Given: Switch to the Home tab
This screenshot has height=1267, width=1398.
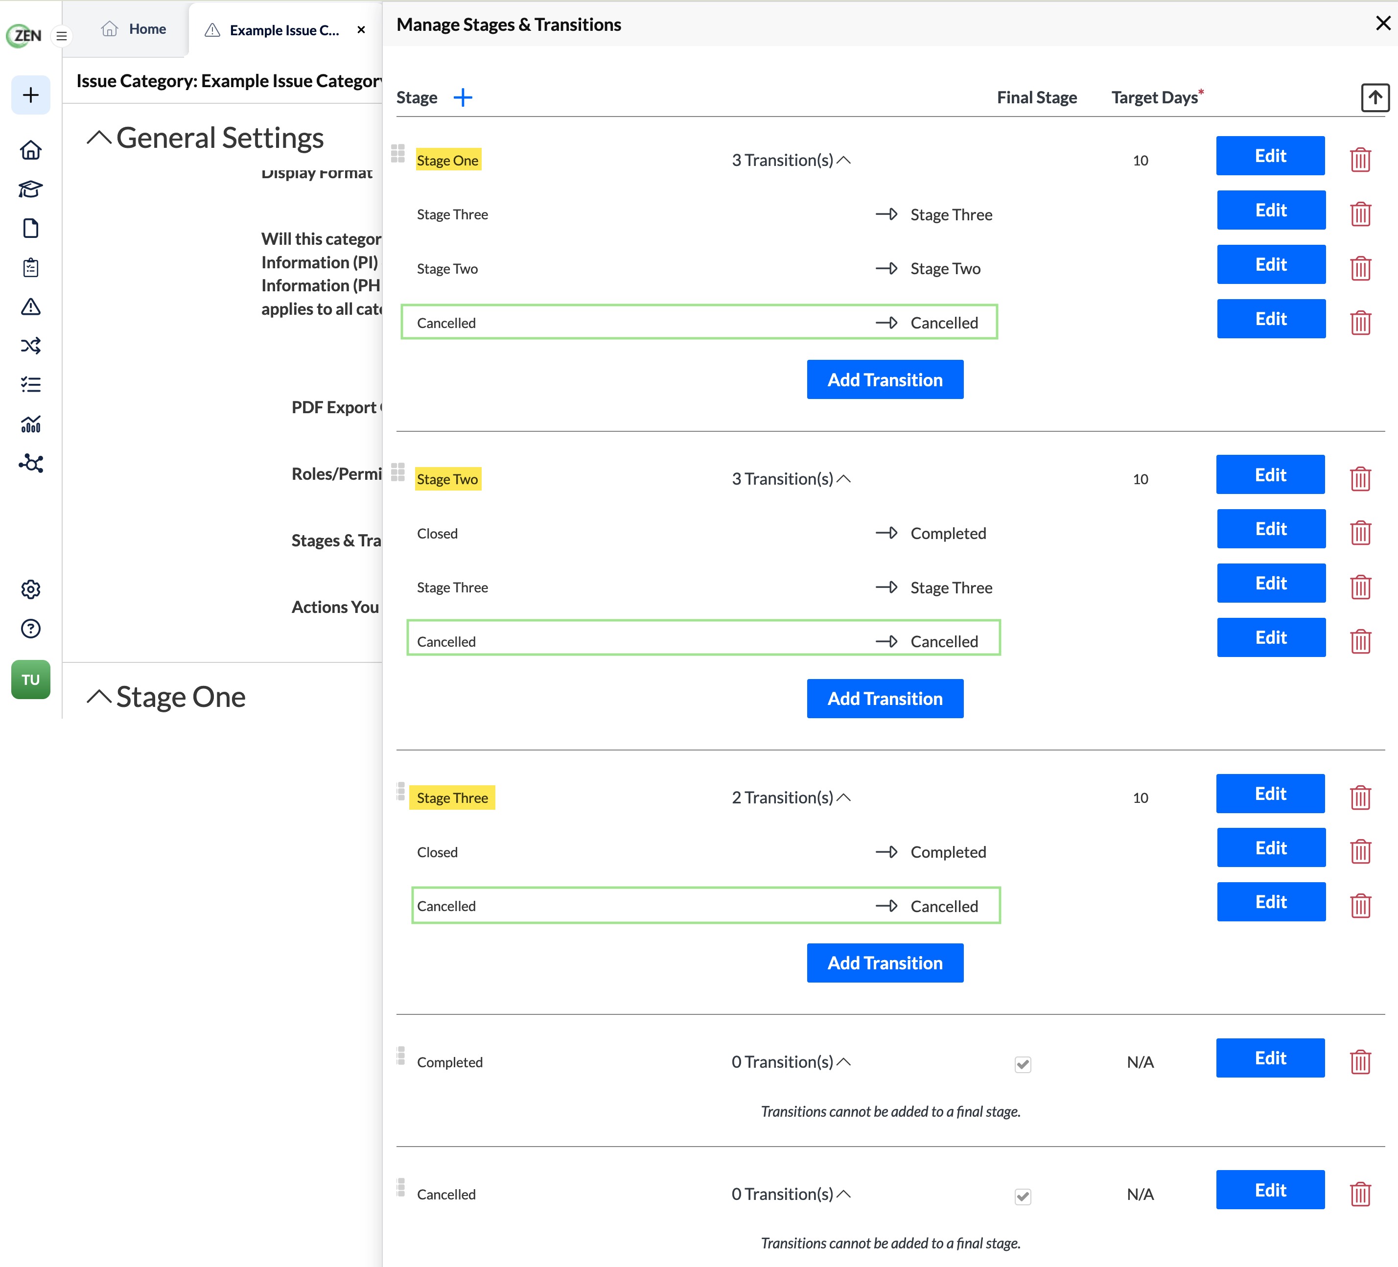Looking at the screenshot, I should tap(134, 29).
